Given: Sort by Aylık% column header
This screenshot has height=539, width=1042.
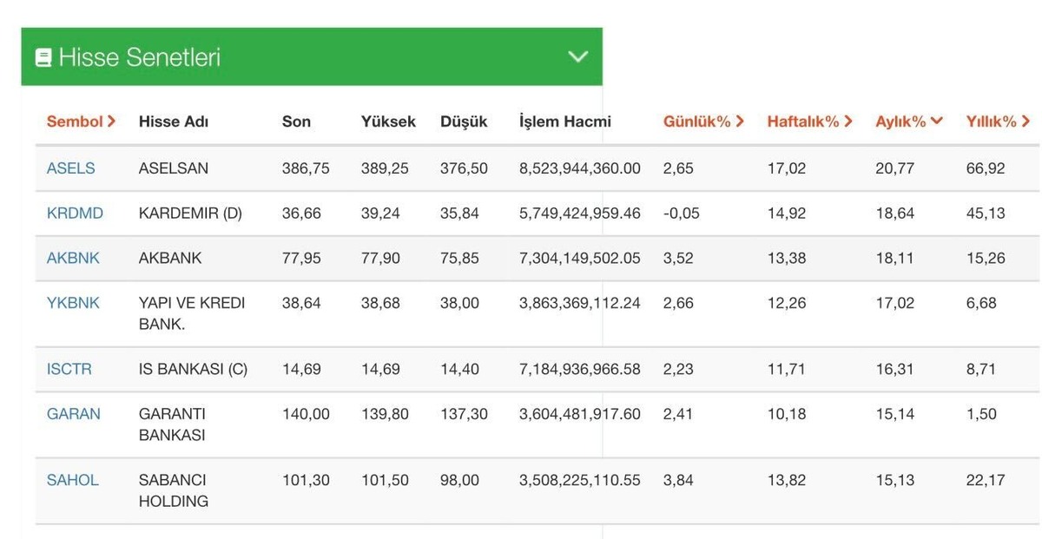Looking at the screenshot, I should [908, 122].
